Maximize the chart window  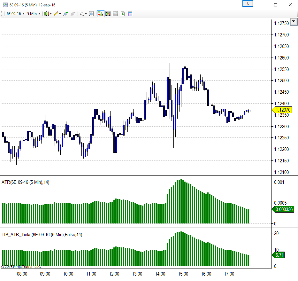tap(276, 4)
